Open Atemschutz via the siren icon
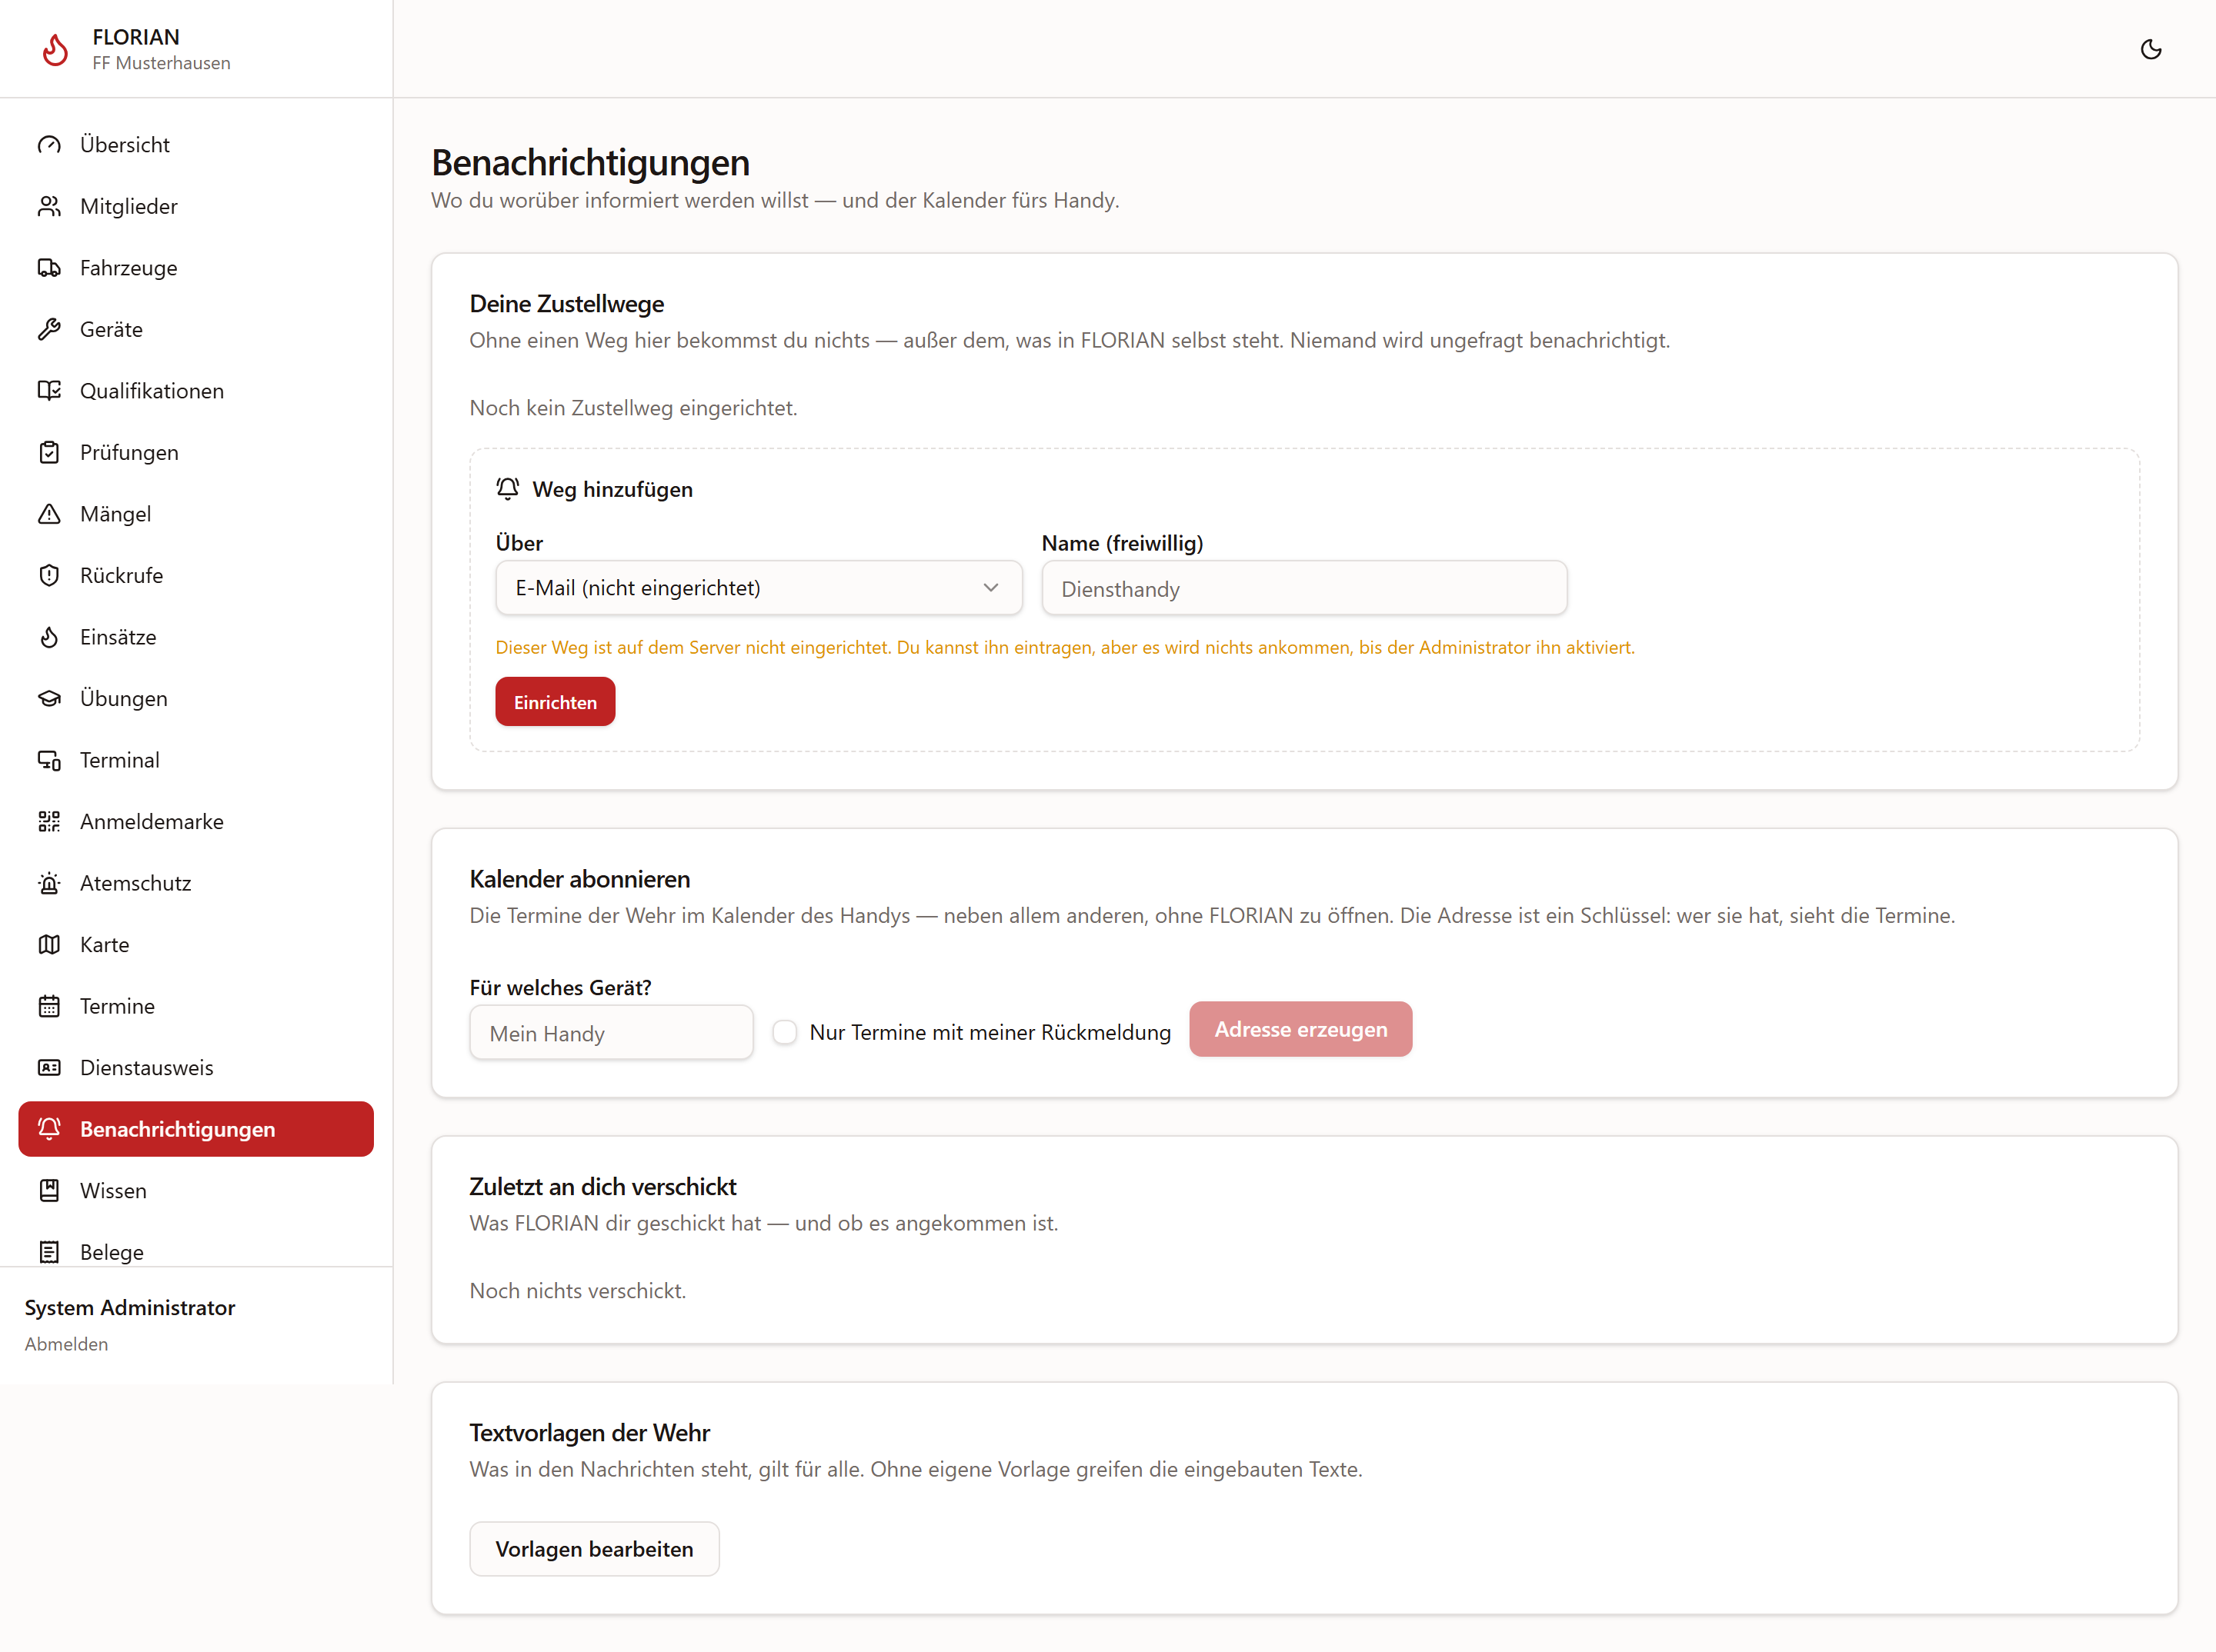2216x1652 pixels. [x=49, y=883]
